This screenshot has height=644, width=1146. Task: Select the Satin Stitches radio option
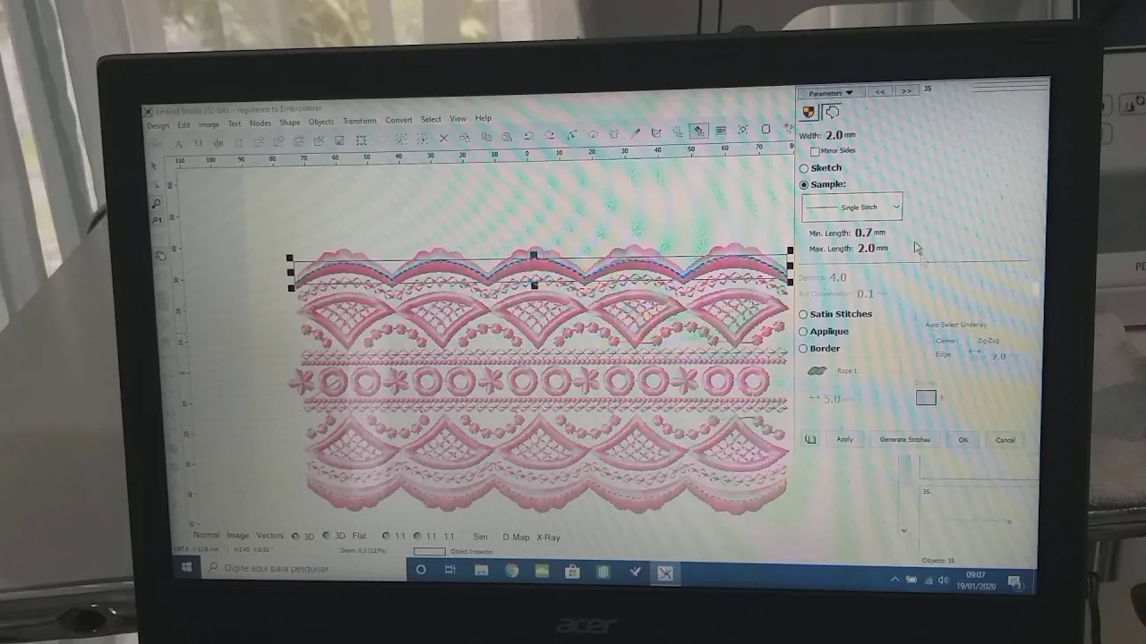pos(803,315)
